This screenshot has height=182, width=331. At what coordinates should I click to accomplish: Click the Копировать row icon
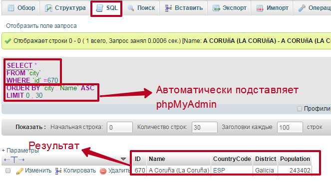[x=58, y=171]
